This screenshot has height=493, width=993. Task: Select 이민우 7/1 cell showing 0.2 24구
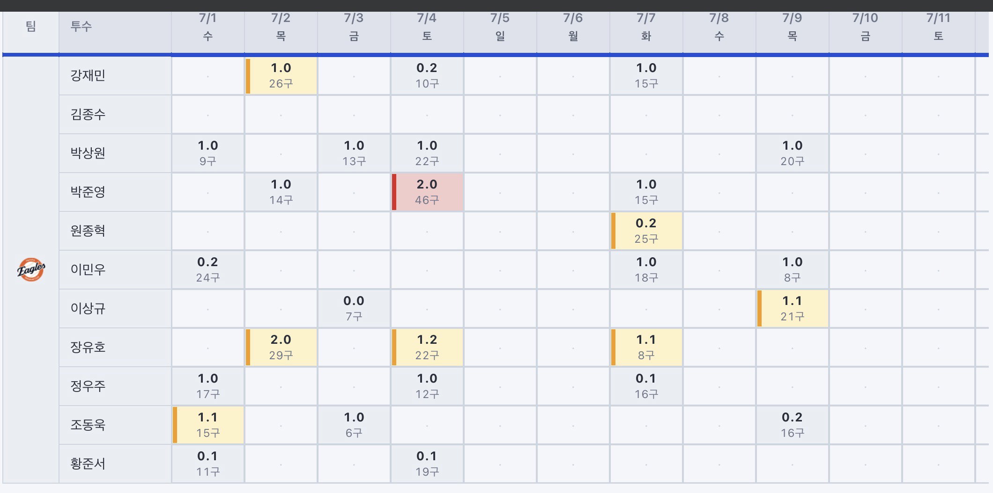click(208, 270)
